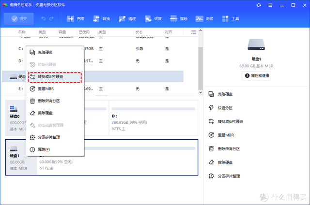Click the 容量 column header
The image size is (310, 205).
pos(62,32)
